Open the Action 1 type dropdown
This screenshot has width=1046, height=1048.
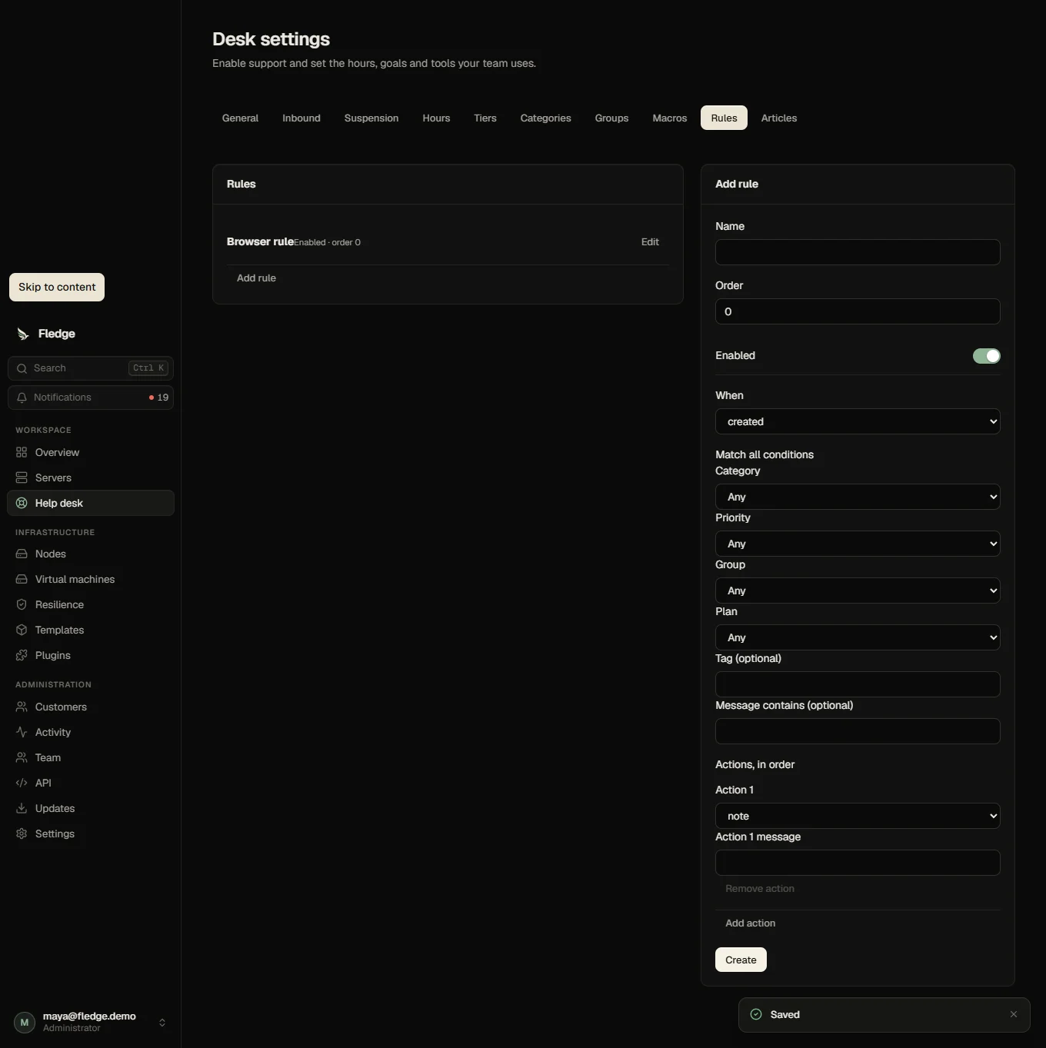[858, 816]
